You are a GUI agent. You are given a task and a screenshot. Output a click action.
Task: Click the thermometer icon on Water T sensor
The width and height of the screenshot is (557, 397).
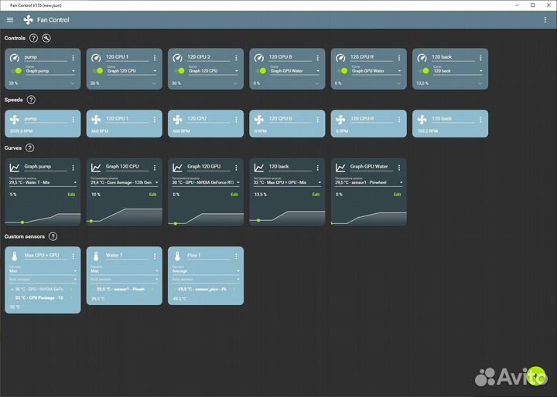pos(97,256)
